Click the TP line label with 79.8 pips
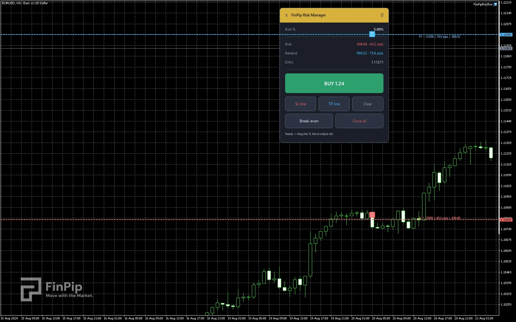516x322 pixels. coord(439,37)
